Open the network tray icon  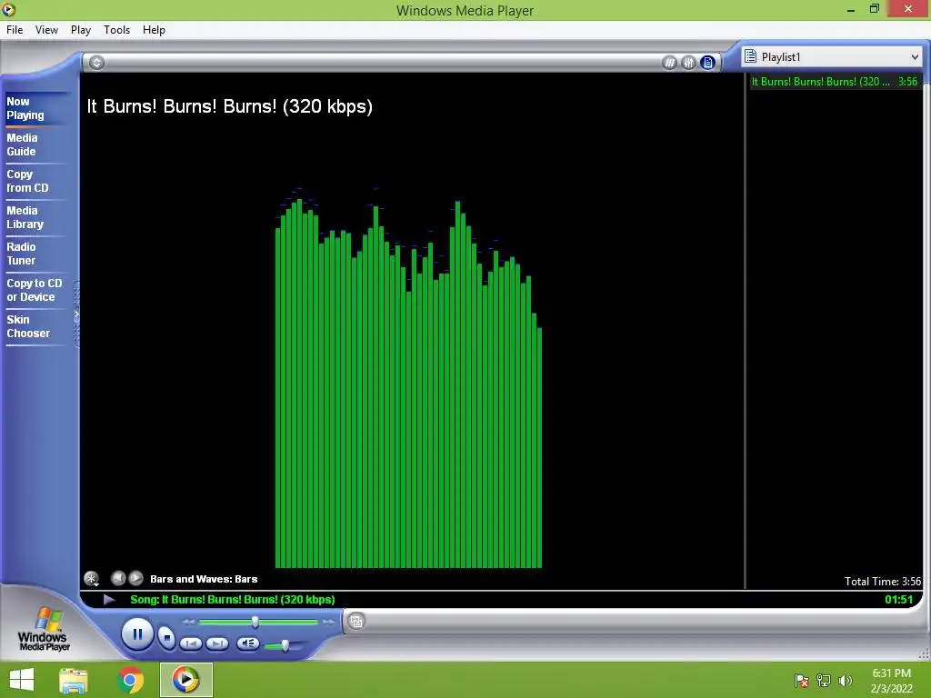pyautogui.click(x=824, y=680)
